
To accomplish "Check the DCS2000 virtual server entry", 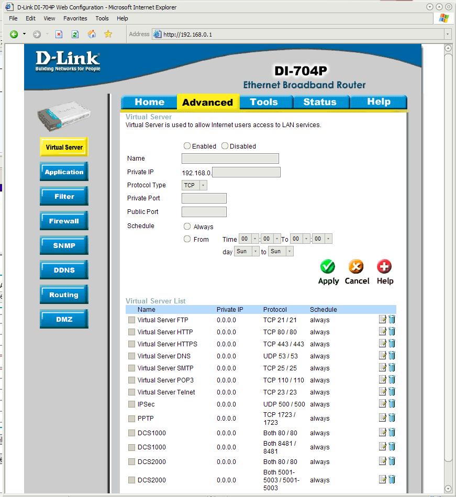I will [130, 461].
